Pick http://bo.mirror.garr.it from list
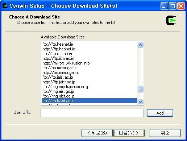Viewport: 187px width, 141px height. click(x=89, y=72)
